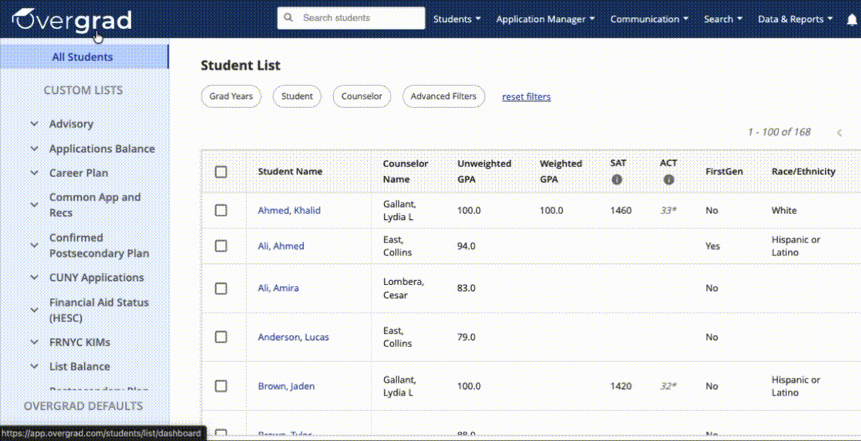Click the Counselor Name column header
The image size is (861, 441).
click(406, 171)
